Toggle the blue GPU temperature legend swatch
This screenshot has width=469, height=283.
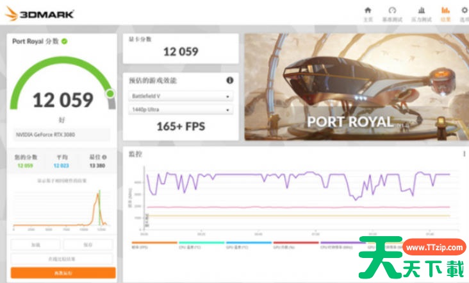click(249, 243)
